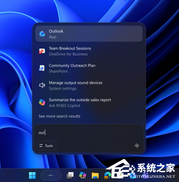The width and height of the screenshot is (179, 182).
Task: Open Task View on taskbar
Action: click(x=70, y=175)
